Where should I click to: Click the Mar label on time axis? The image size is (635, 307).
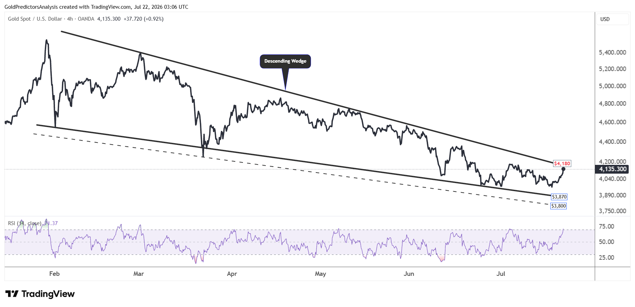139,274
